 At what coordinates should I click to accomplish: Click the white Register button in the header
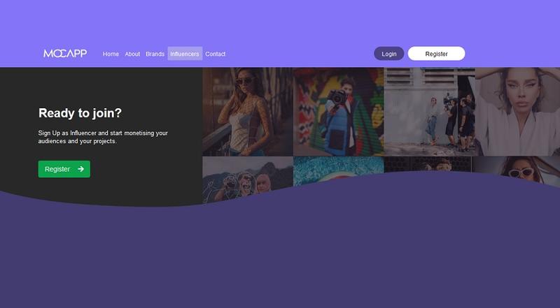[436, 54]
